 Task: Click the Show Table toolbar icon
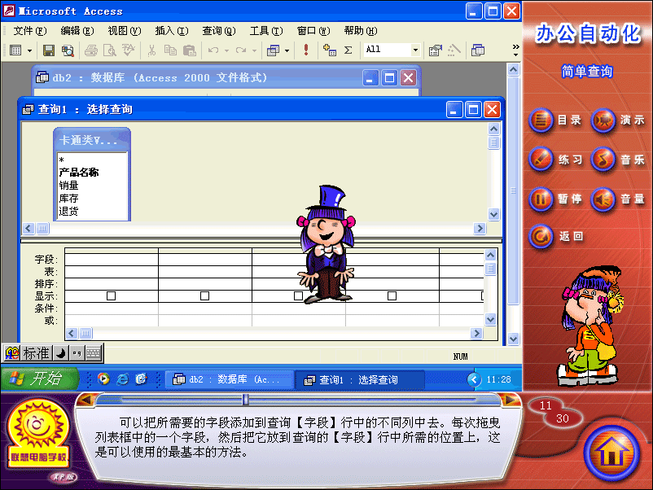pos(330,50)
